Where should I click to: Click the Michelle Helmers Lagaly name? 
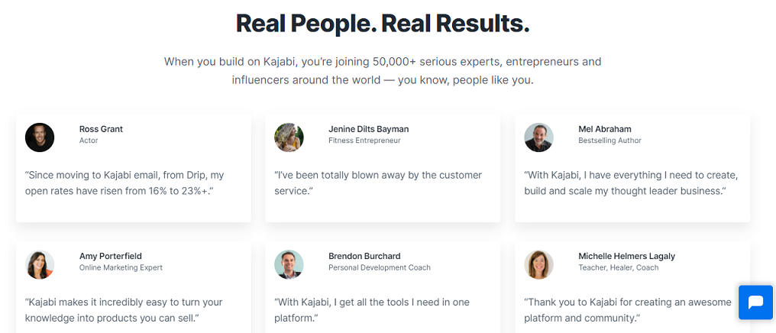(626, 257)
